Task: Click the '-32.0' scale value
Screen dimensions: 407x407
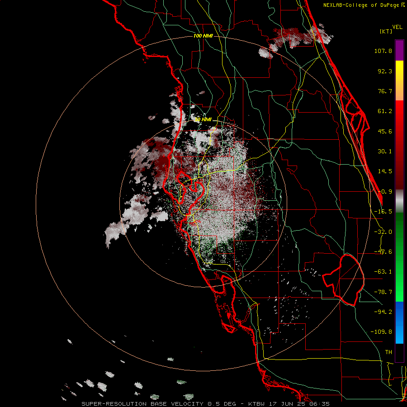Action: coord(383,232)
